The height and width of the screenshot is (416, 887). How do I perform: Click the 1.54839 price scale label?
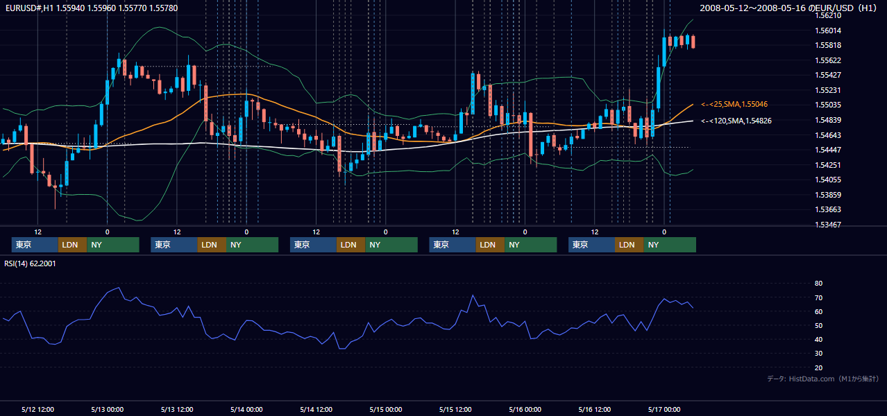pyautogui.click(x=829, y=120)
